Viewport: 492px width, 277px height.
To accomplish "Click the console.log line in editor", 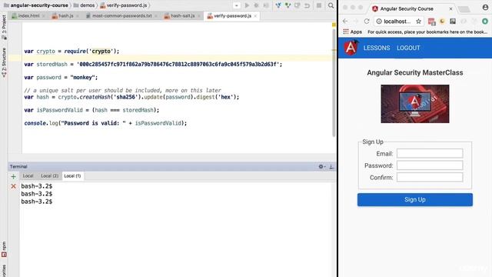I will (105, 123).
